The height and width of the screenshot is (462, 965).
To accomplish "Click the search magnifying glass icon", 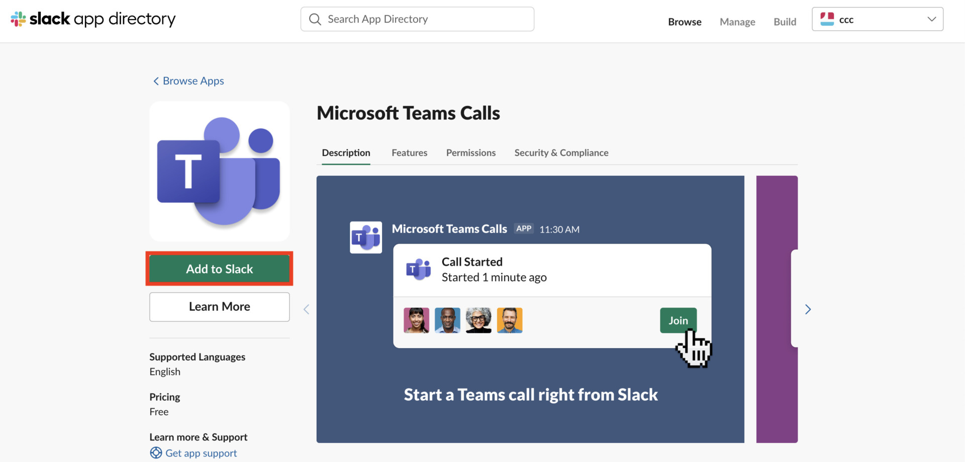I will (315, 19).
